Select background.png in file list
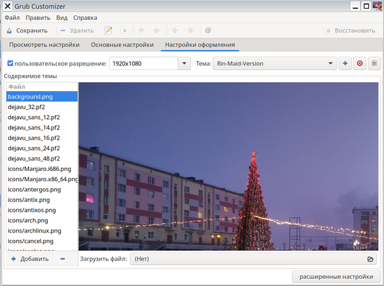Image resolution: width=384 pixels, height=286 pixels. point(42,97)
